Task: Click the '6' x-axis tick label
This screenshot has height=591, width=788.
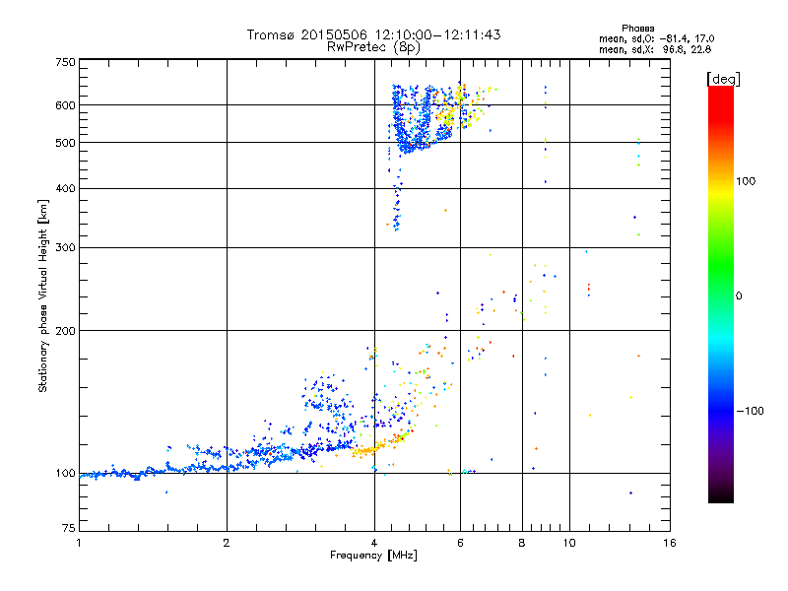Action: point(460,543)
